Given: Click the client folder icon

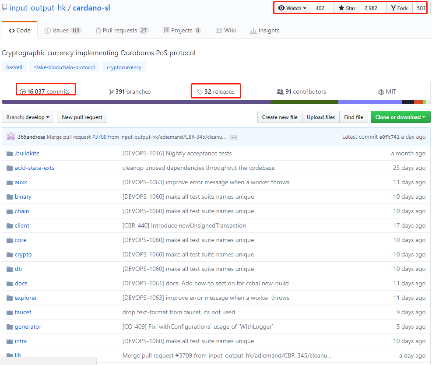Looking at the screenshot, I should coord(10,226).
